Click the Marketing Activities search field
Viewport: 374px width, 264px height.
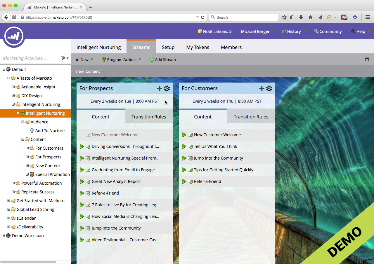29,58
